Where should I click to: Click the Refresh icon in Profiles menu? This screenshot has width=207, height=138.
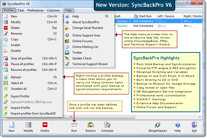click(x=6, y=77)
